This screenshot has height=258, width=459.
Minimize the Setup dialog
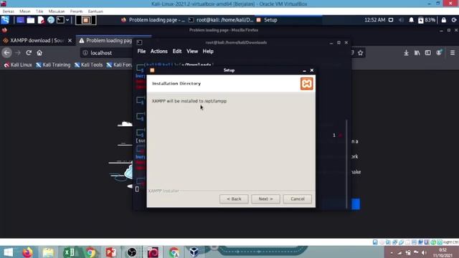(x=304, y=70)
